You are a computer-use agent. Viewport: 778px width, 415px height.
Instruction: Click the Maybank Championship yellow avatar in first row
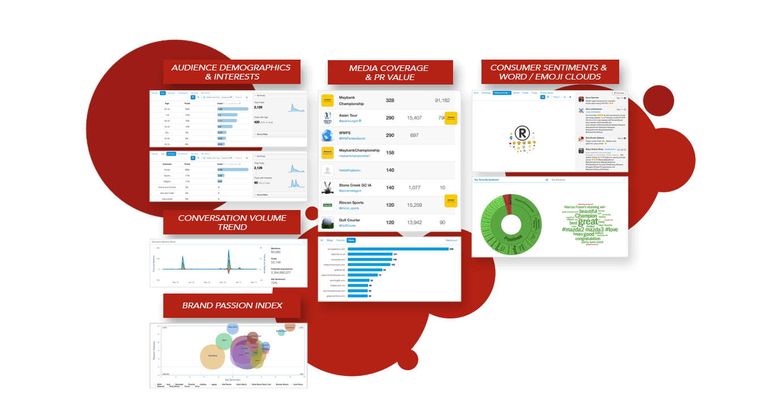[x=328, y=100]
